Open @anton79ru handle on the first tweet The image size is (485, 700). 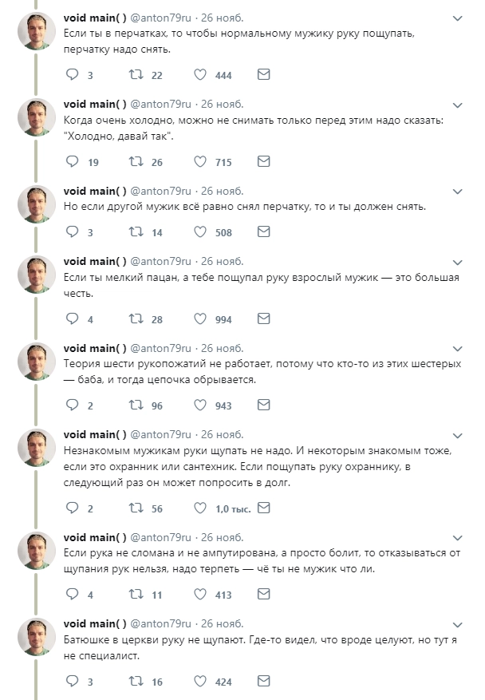pos(161,18)
